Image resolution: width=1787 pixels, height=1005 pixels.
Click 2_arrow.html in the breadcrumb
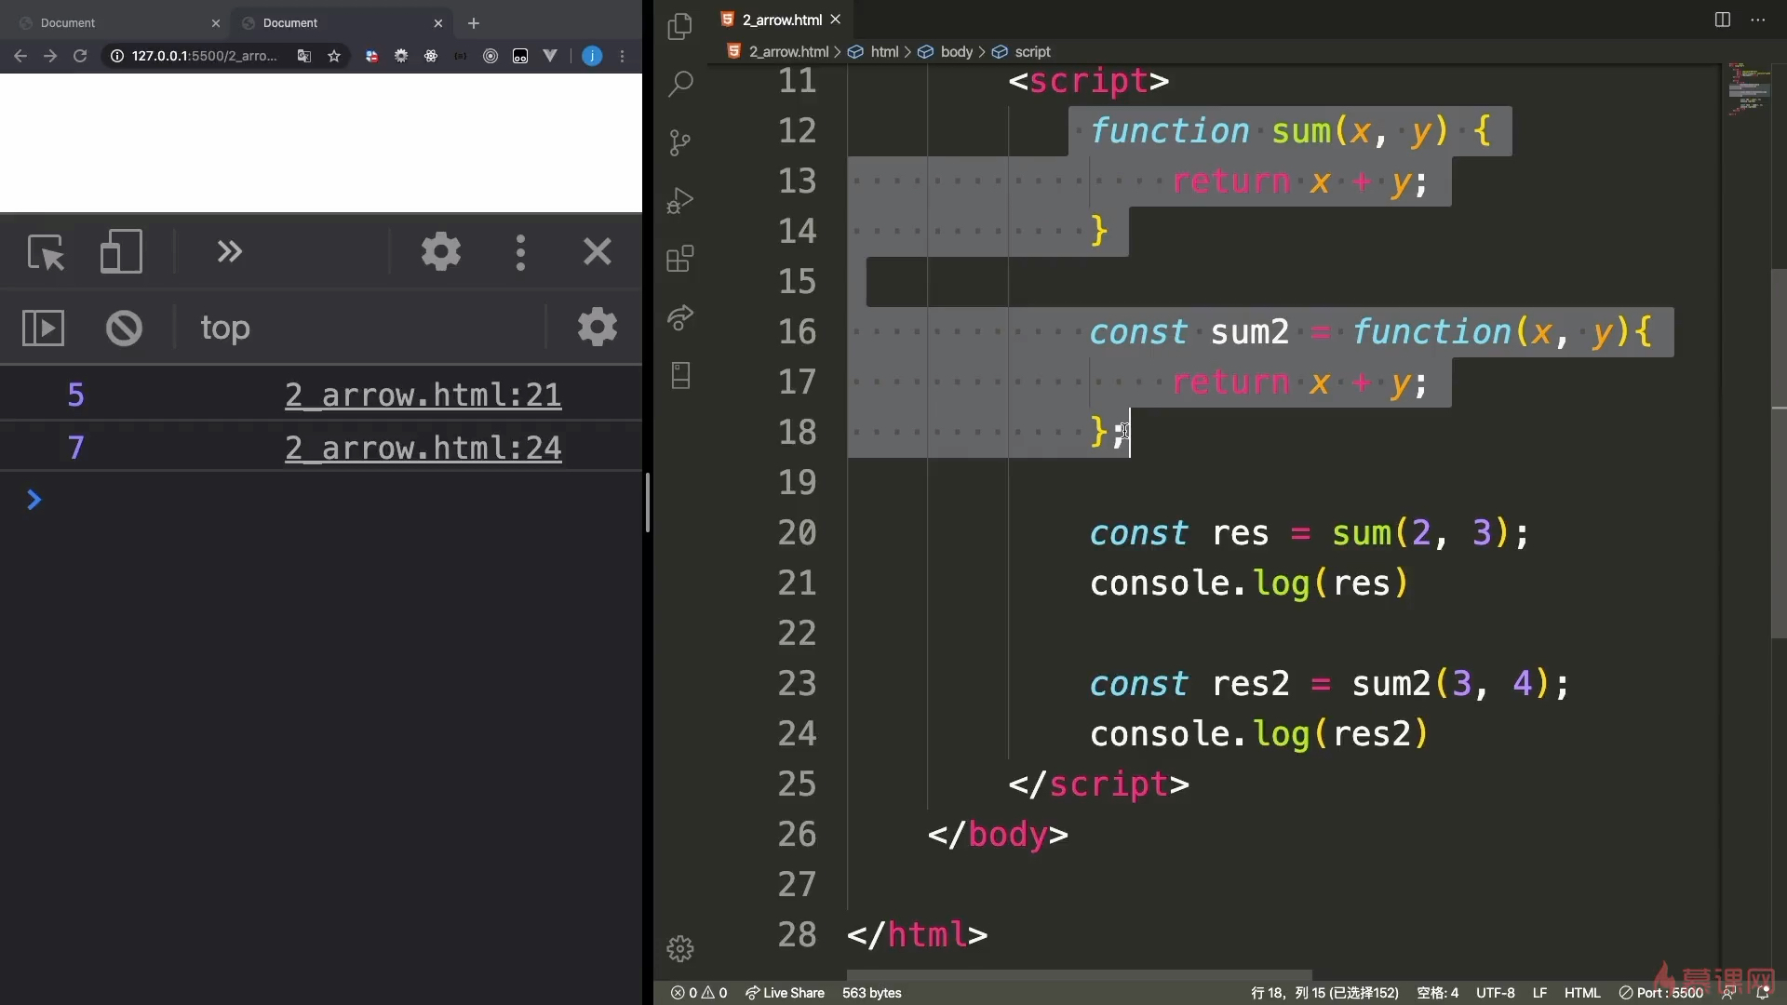[787, 52]
